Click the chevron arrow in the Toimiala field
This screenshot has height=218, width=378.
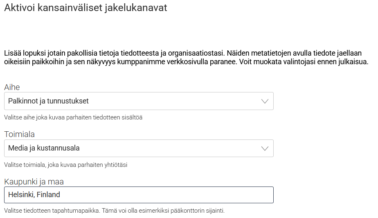265,148
